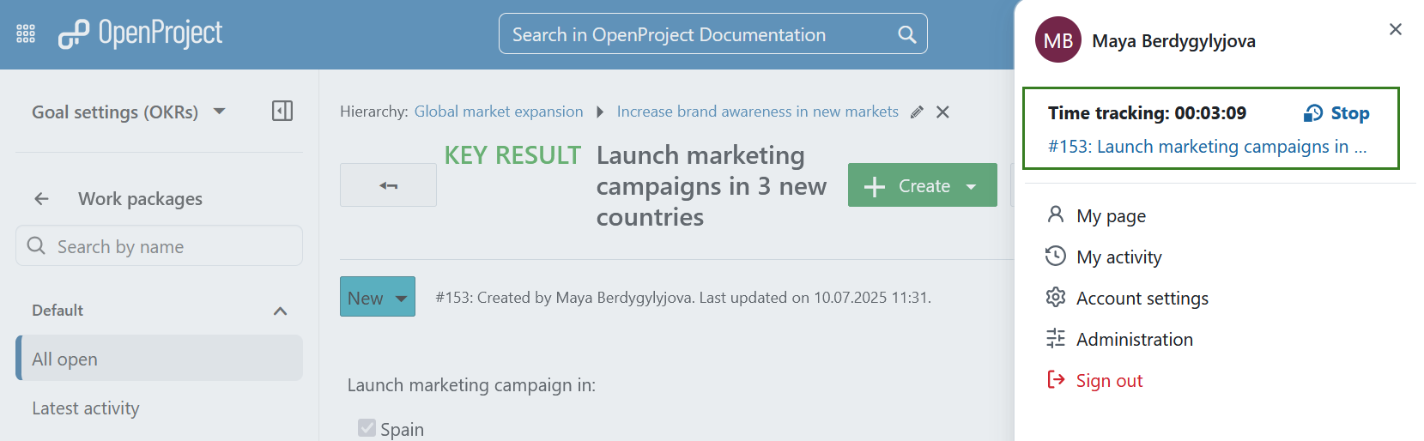This screenshot has width=1424, height=441.
Task: Sign out of the account
Action: tap(1109, 381)
